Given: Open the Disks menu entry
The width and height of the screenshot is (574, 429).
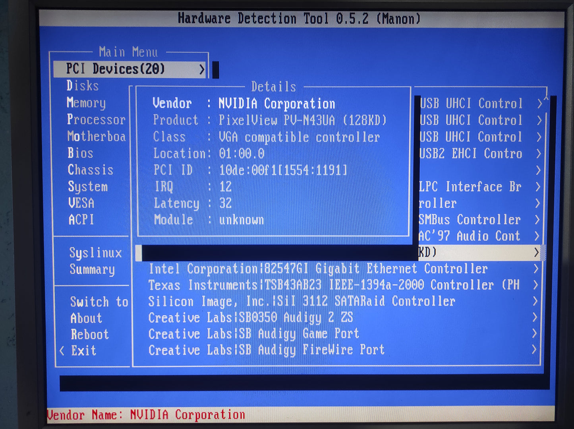Looking at the screenshot, I should [x=83, y=86].
